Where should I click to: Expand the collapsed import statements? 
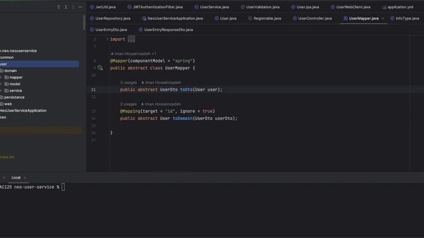(107, 39)
